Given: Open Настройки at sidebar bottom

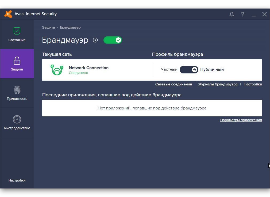Looking at the screenshot, I should [17, 180].
